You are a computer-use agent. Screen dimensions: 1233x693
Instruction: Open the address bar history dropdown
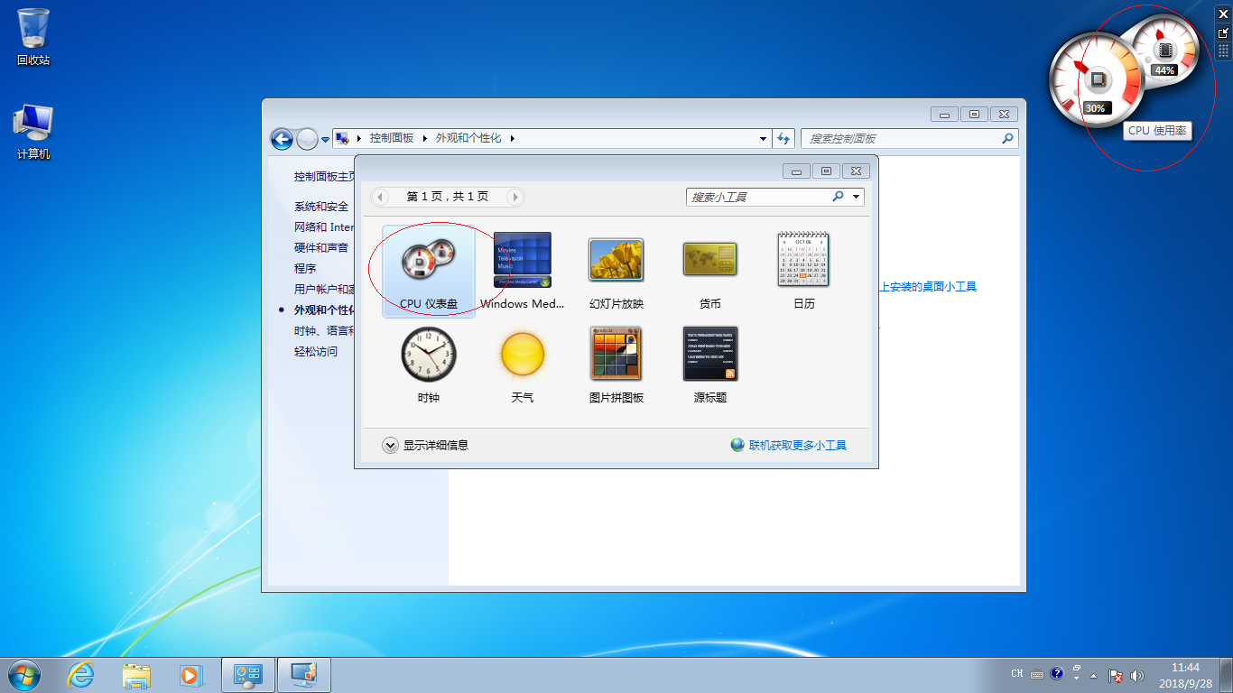tap(764, 139)
